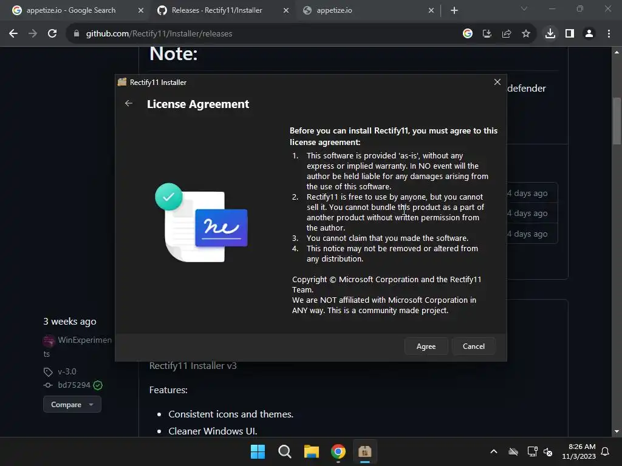Click "Cleaner Windows UI." text
The width and height of the screenshot is (622, 466).
pos(213,431)
